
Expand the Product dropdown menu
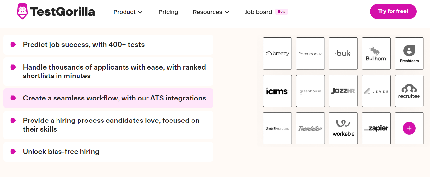pyautogui.click(x=128, y=12)
